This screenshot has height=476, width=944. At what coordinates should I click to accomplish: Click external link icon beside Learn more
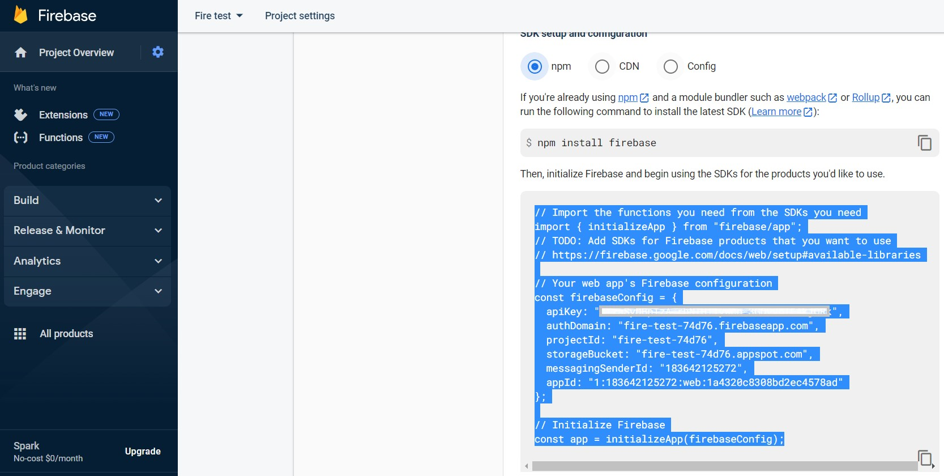[x=808, y=112]
